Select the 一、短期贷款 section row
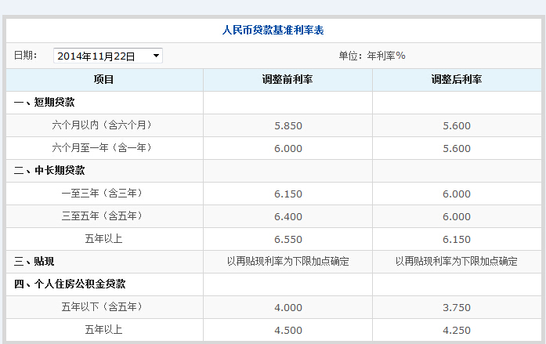 coord(45,103)
